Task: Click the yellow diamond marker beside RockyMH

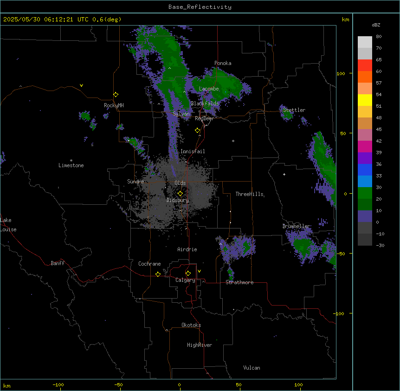Action: (116, 95)
